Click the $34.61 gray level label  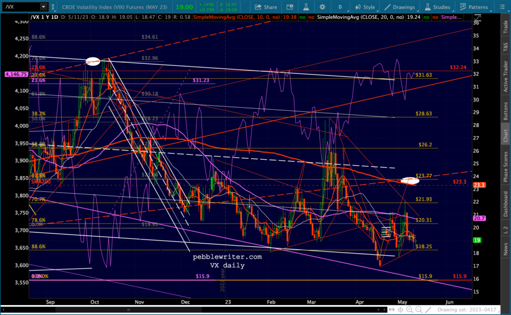[150, 37]
